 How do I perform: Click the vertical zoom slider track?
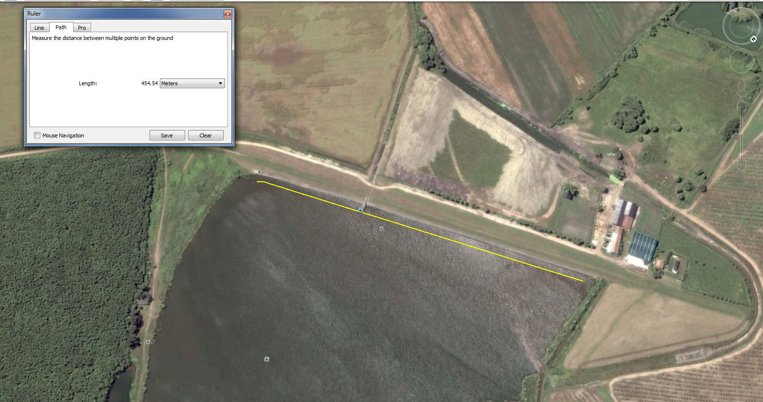[x=741, y=134]
